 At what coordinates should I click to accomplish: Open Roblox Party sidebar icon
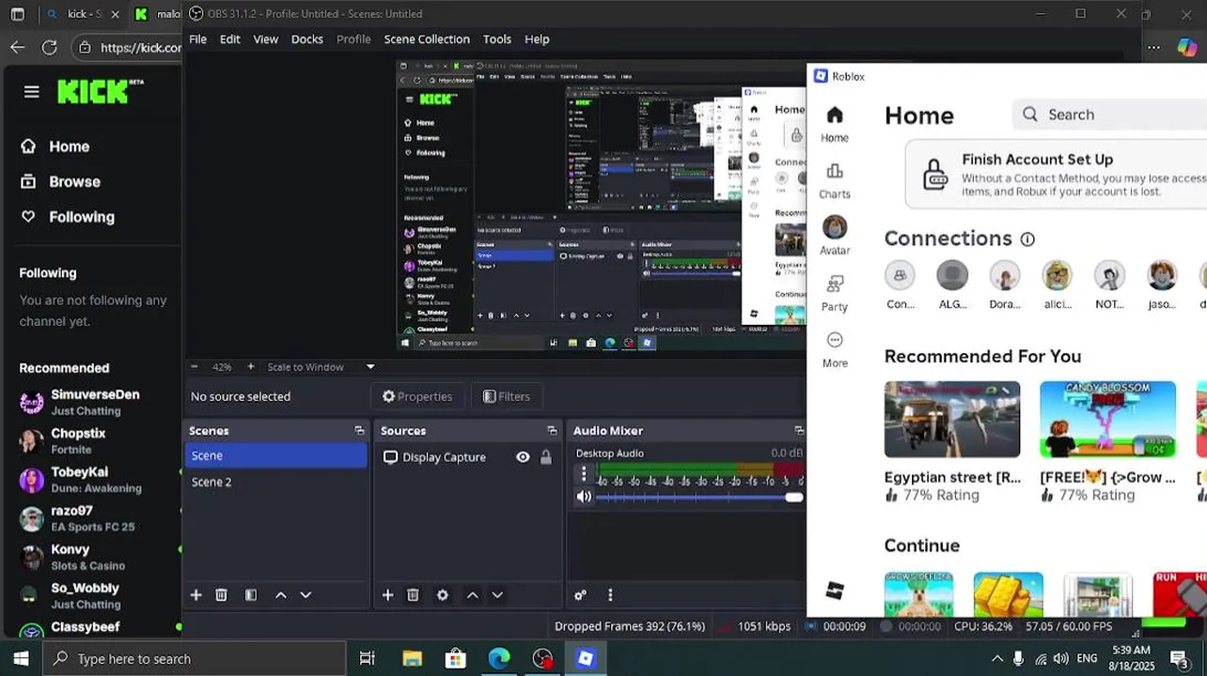coord(835,293)
